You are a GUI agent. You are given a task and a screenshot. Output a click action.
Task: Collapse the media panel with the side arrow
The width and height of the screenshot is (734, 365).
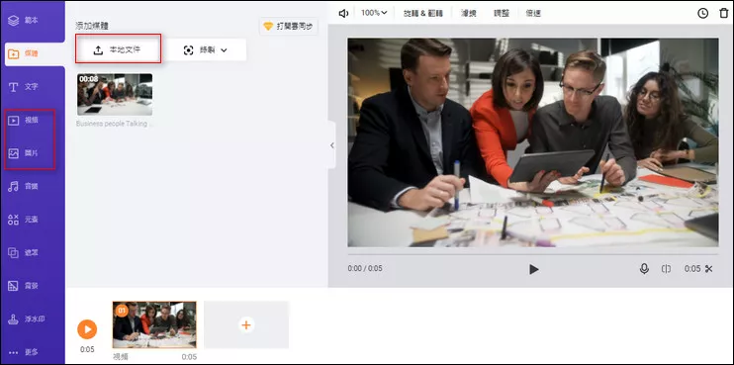[332, 145]
